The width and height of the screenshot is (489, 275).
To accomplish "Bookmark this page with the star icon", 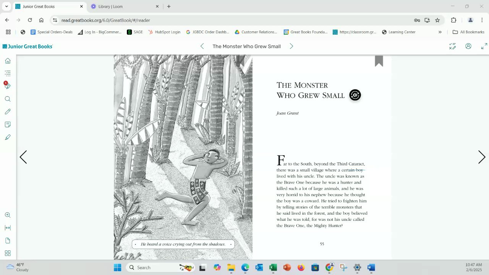I will [x=437, y=20].
